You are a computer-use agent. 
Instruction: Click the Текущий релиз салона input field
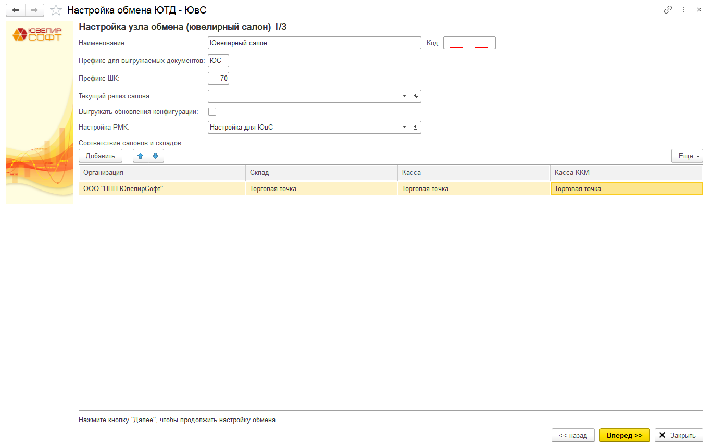304,96
